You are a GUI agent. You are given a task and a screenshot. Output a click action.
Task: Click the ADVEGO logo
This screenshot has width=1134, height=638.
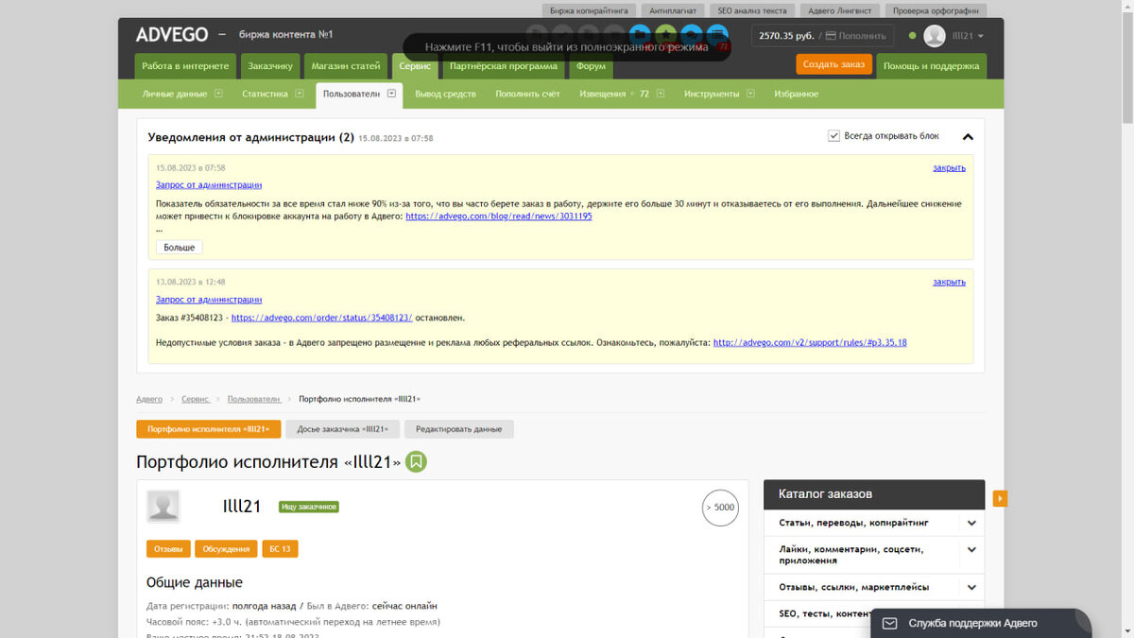coord(172,35)
